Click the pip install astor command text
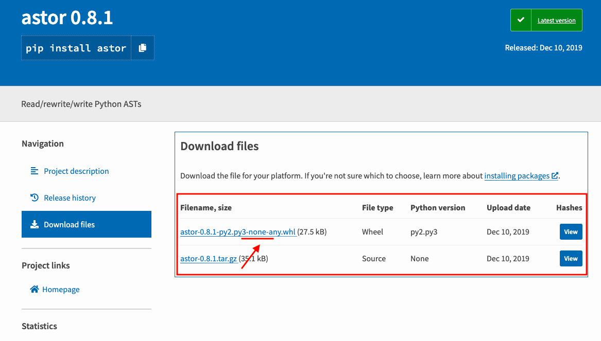601x341 pixels. click(76, 48)
